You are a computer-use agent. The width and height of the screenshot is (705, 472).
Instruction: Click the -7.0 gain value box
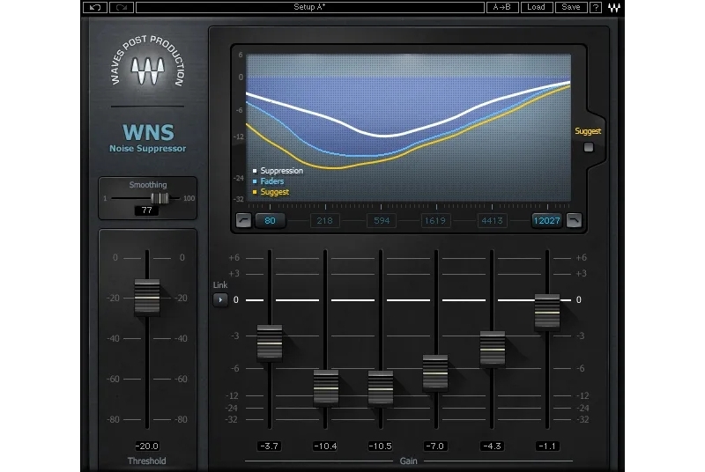pyautogui.click(x=434, y=446)
